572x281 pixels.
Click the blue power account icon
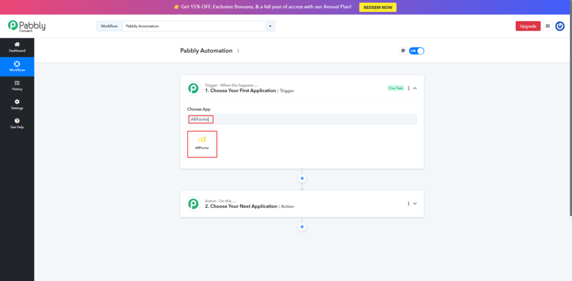(x=560, y=26)
